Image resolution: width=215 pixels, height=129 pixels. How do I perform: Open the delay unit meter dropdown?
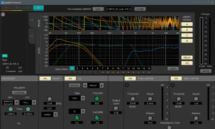pyautogui.click(x=56, y=114)
